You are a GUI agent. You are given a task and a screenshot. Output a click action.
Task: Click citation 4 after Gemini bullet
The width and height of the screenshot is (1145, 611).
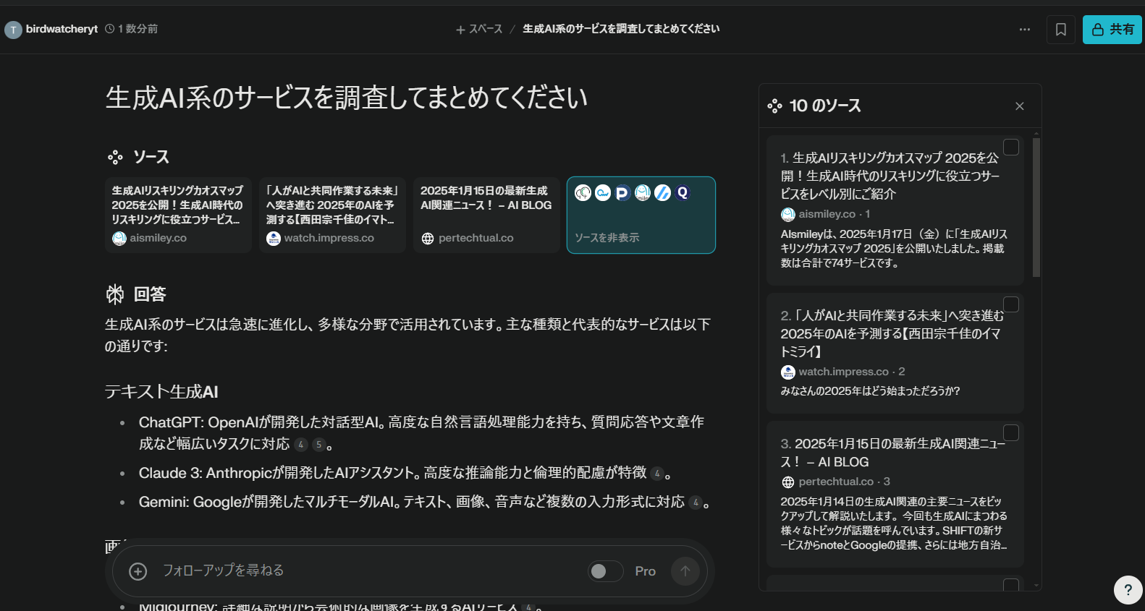[x=696, y=503]
